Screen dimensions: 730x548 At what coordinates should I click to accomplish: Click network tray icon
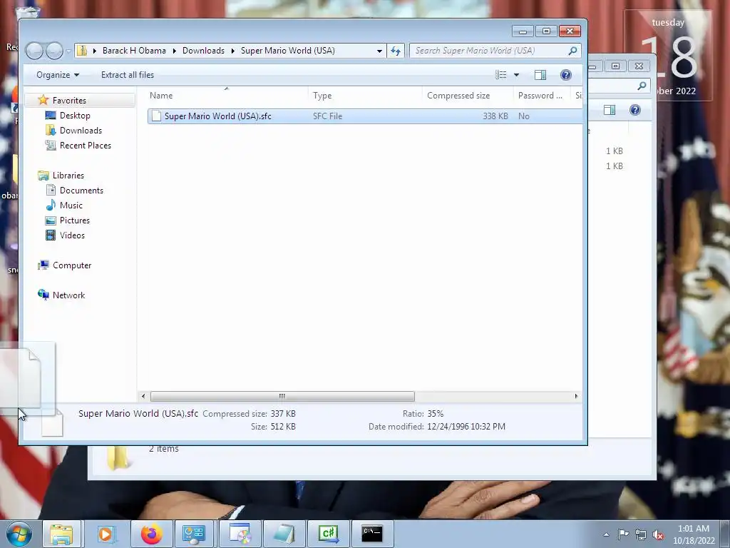click(x=641, y=534)
